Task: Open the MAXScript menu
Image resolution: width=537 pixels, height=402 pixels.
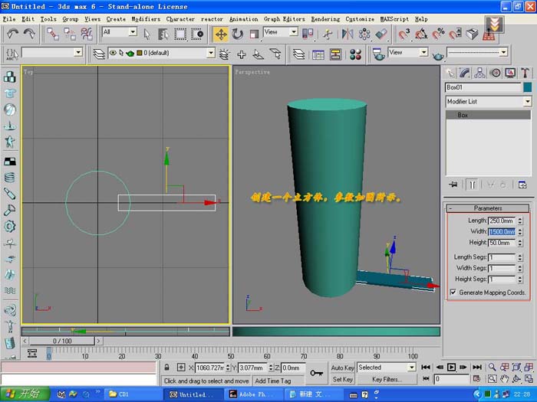Action: pos(394,19)
